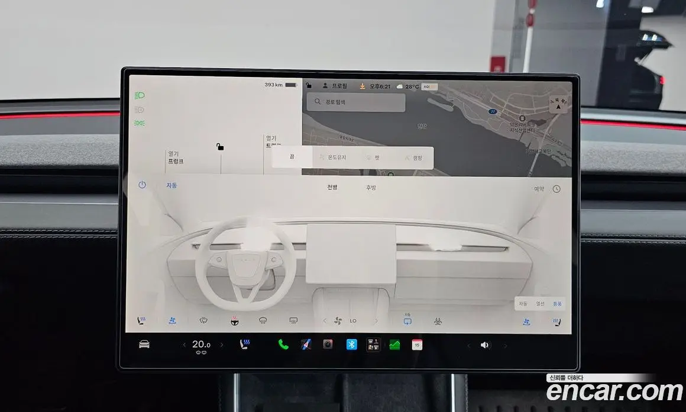Set seat mode to 열선 heat
The height and width of the screenshot is (412, 686).
(x=541, y=304)
